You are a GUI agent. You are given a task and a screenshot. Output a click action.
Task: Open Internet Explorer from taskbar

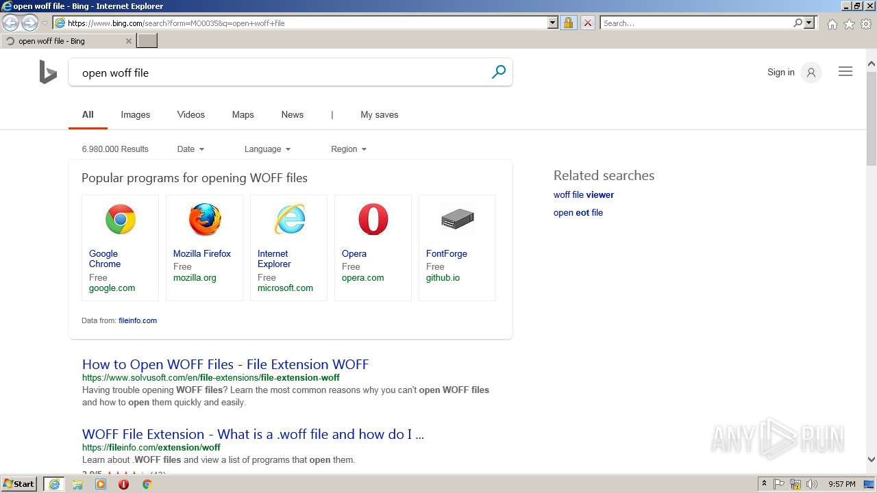[54, 484]
